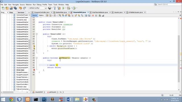Click the Search (Ctrl+I) field

(x=168, y=5)
